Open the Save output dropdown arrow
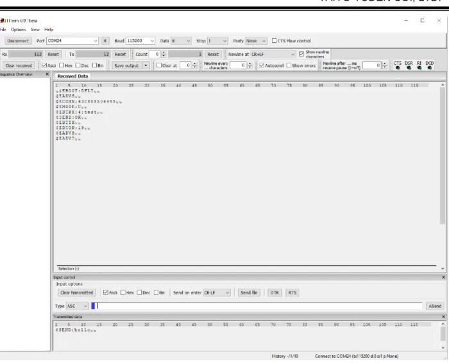 146,65
